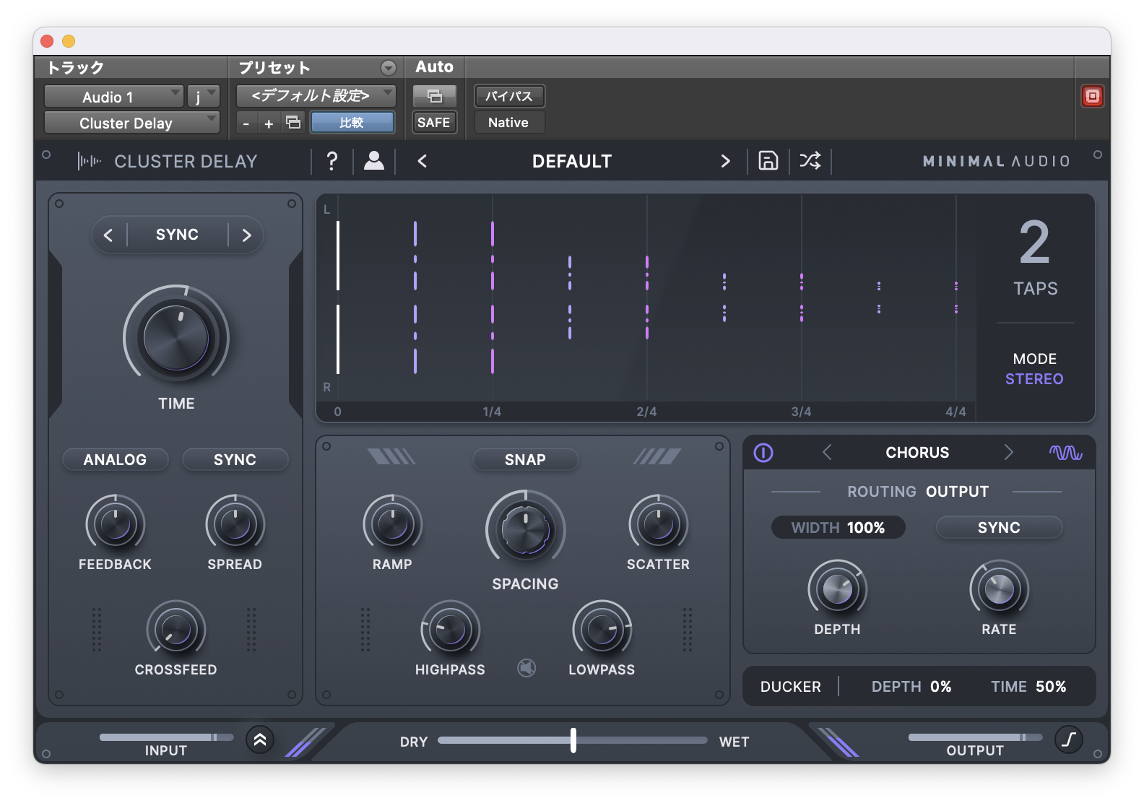Viewport: 1144px width, 803px height.
Task: Click the WIDTH 100% value field
Action: pyautogui.click(x=838, y=528)
